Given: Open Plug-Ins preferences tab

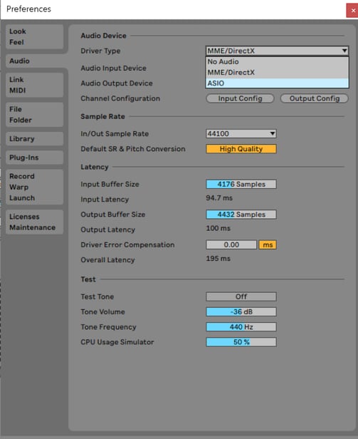Looking at the screenshot, I should point(34,157).
